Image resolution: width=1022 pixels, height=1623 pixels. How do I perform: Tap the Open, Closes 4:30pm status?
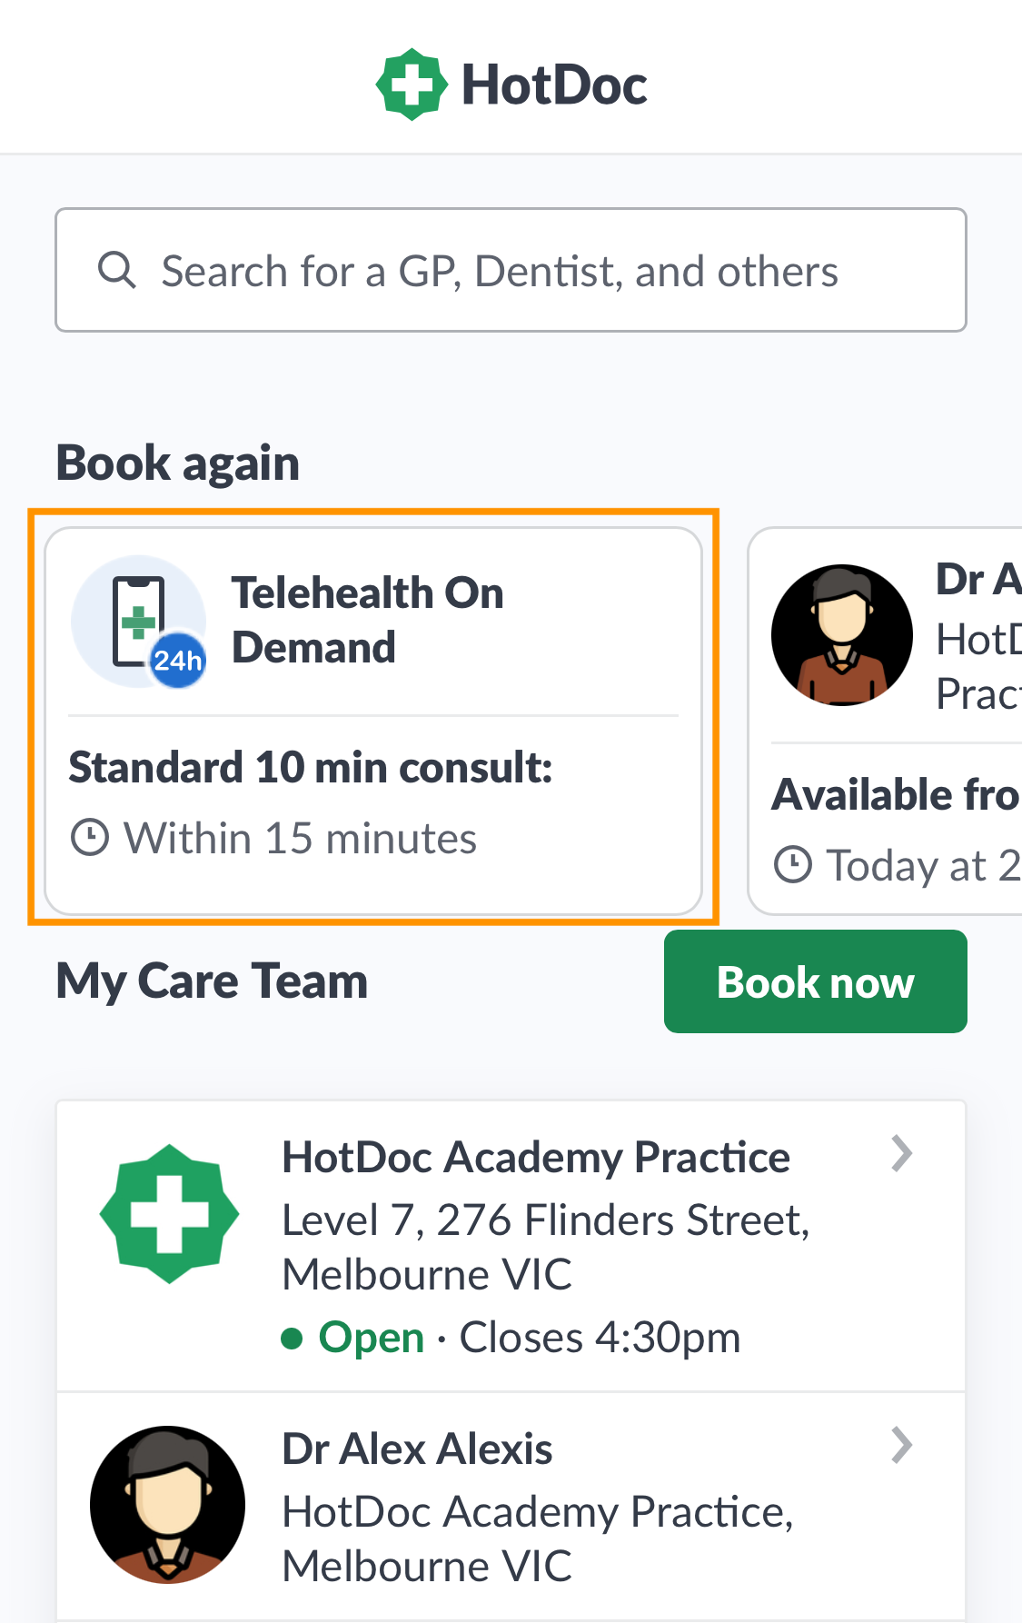(x=511, y=1338)
